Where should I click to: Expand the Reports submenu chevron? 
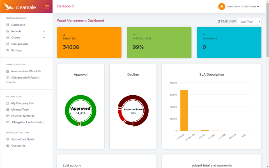(44, 31)
